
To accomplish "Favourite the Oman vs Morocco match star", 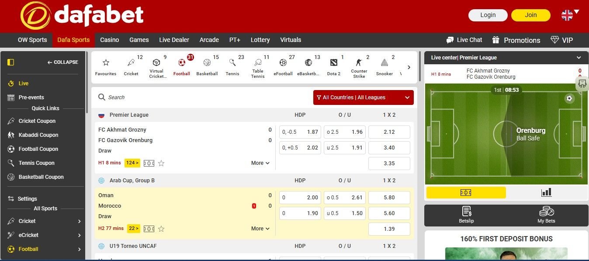I will (161, 228).
